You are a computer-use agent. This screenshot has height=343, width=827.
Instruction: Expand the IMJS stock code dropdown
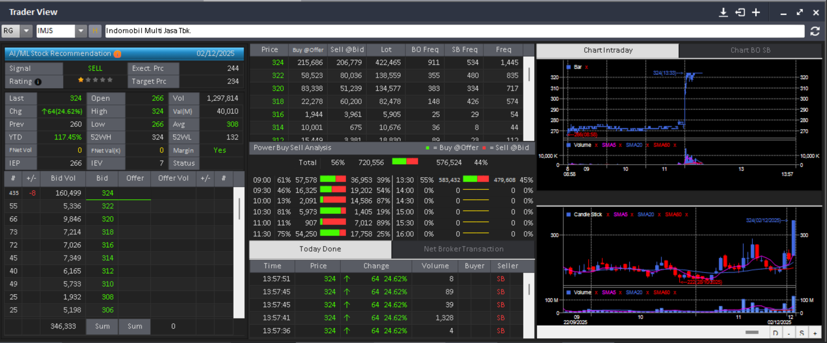pos(81,31)
